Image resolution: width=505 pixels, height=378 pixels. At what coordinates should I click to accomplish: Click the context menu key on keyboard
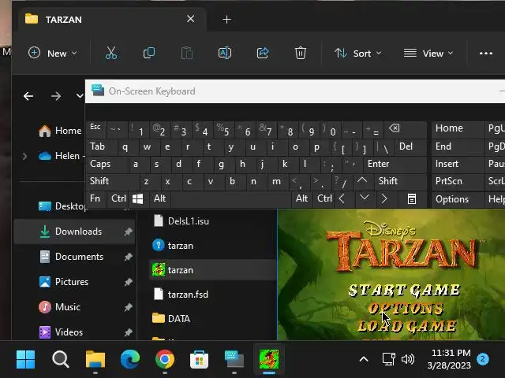(x=412, y=199)
